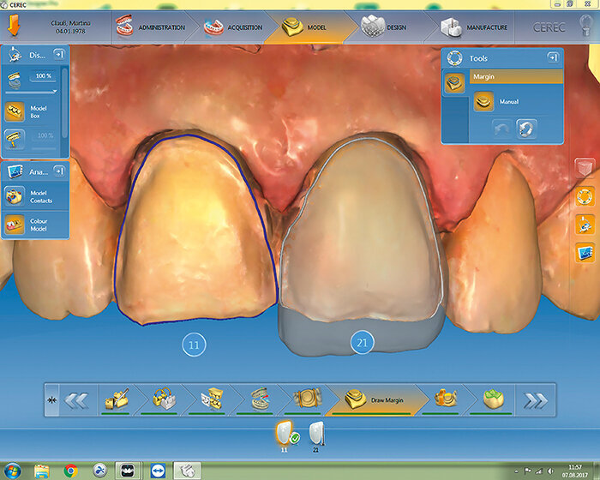Open the green tooth final step icon
Viewport: 600px width, 480px height.
pos(493,399)
